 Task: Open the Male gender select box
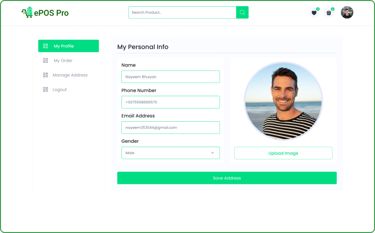(170, 153)
